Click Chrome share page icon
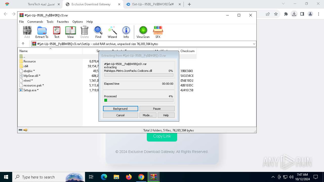 click(268, 14)
